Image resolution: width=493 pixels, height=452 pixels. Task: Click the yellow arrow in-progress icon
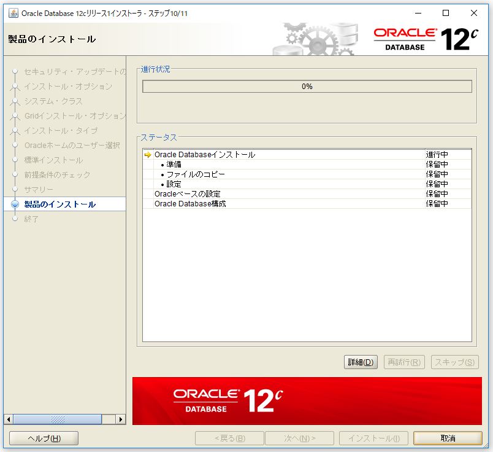tap(148, 155)
